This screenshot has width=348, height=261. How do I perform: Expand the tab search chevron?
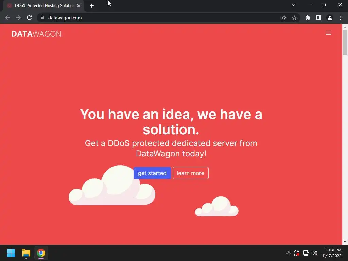coord(293,5)
